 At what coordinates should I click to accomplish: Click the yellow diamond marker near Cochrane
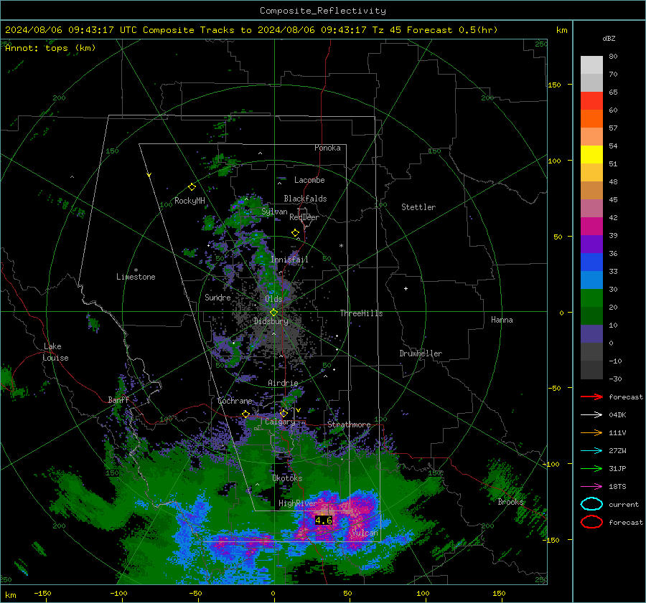pos(246,414)
